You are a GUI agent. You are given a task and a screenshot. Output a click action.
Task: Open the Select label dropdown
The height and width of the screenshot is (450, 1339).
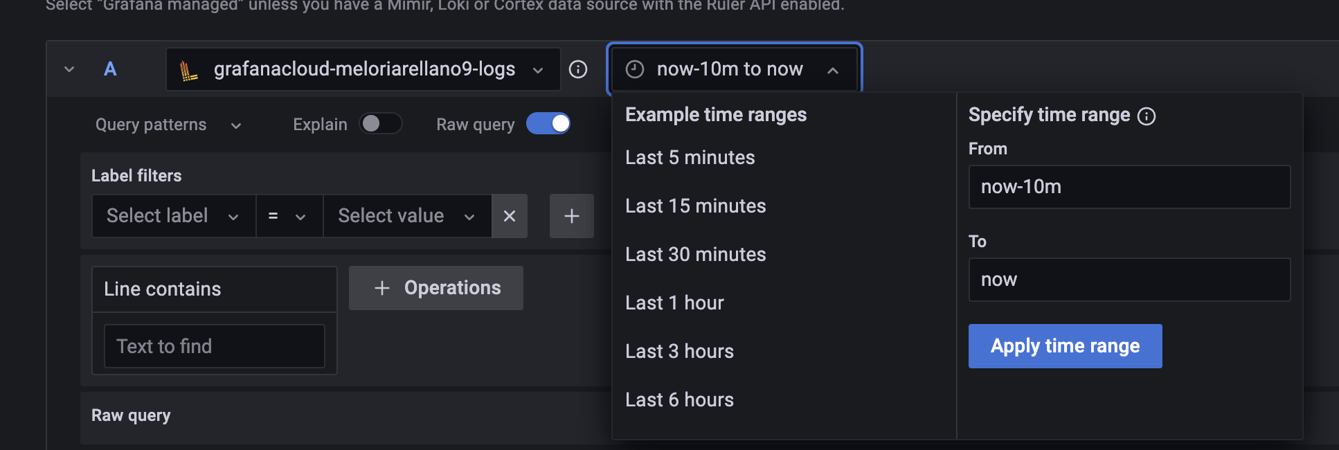(174, 216)
